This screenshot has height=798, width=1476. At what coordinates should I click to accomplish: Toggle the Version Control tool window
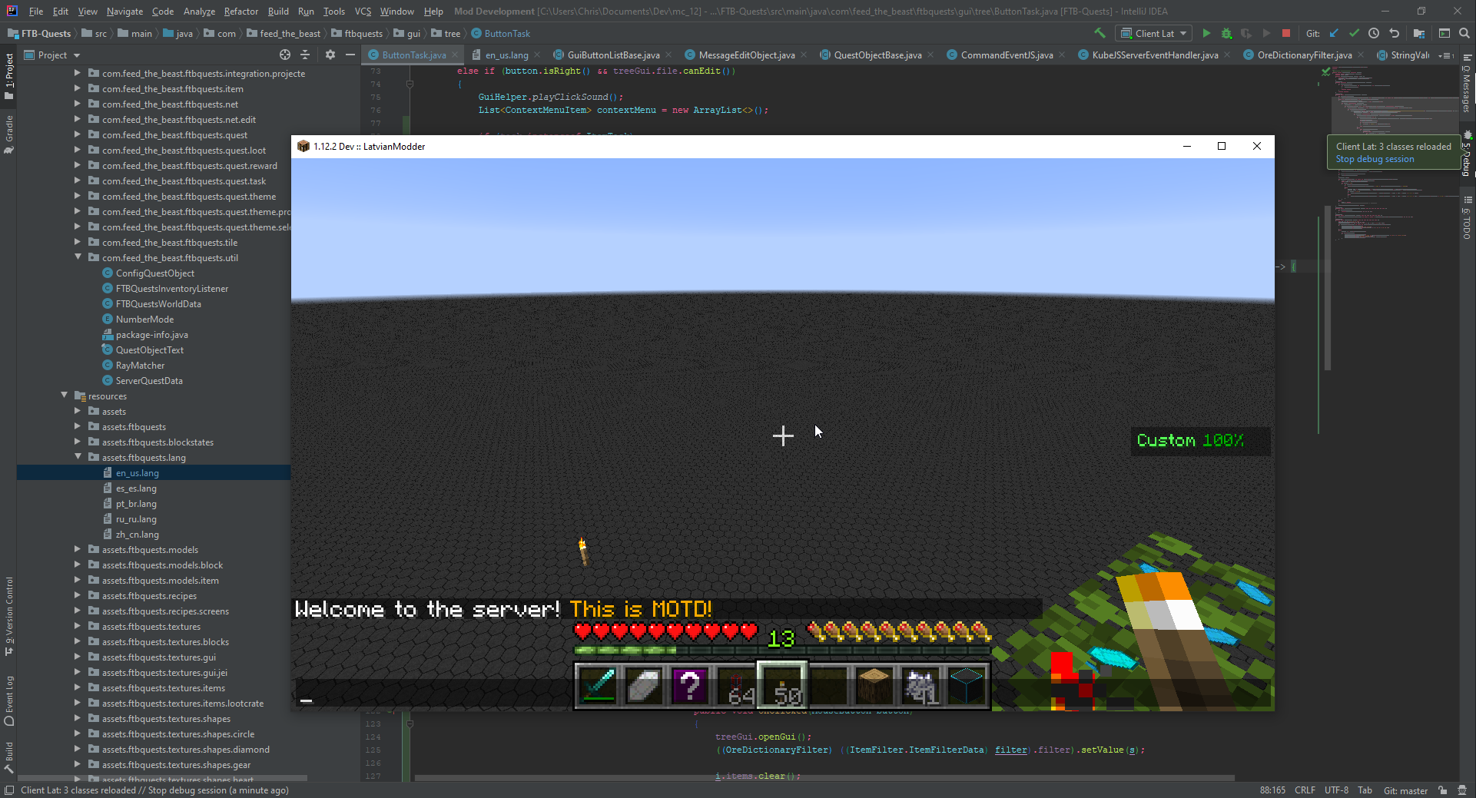click(x=9, y=616)
